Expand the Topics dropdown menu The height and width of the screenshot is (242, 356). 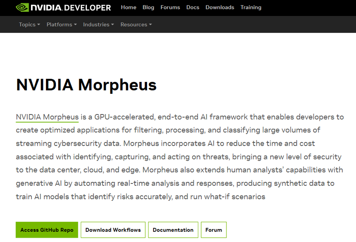29,25
